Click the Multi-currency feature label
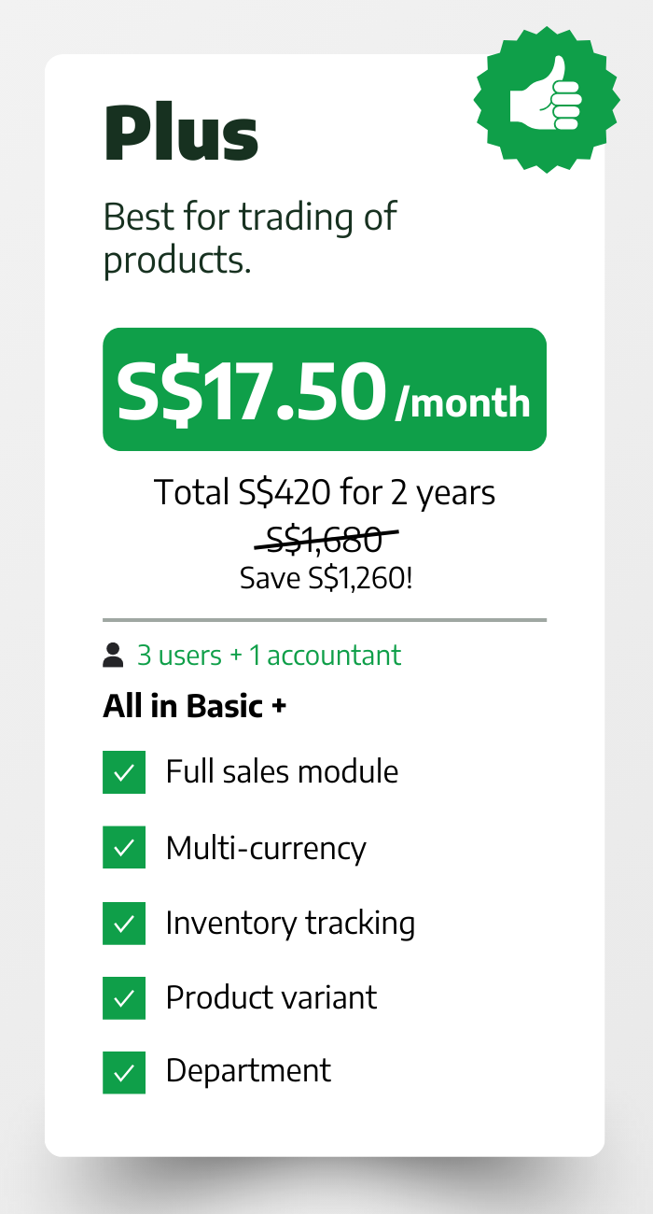Screen dimensions: 653x1214 click(x=266, y=848)
